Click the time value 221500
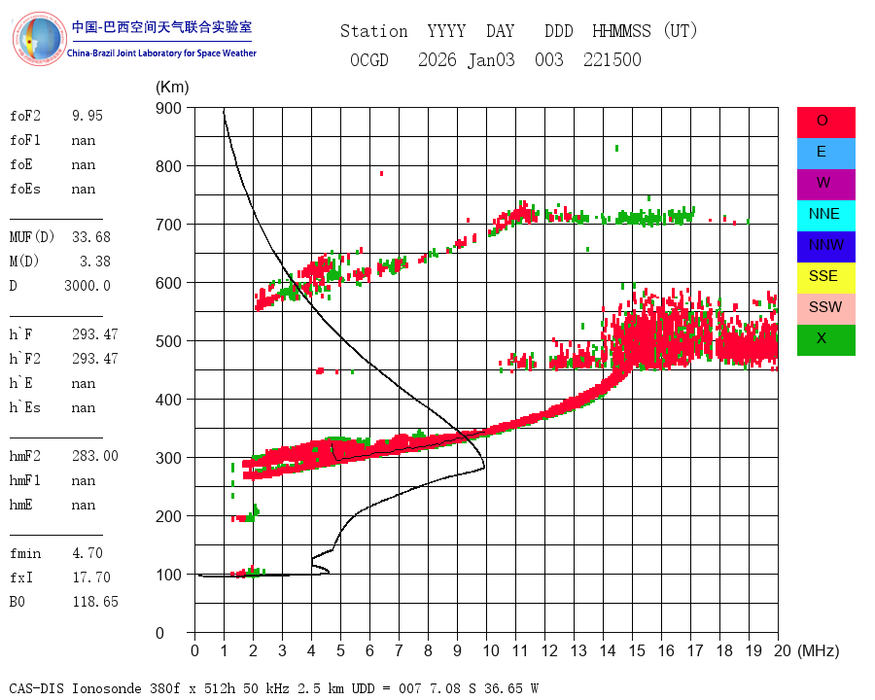 [x=612, y=59]
